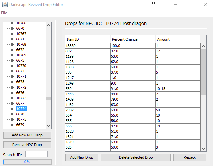Select NPC 10770 in the tree
The image size is (213, 166).
click(21, 66)
